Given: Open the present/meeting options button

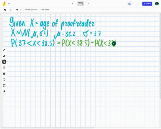Looking at the screenshot, I should pyautogui.click(x=130, y=4).
